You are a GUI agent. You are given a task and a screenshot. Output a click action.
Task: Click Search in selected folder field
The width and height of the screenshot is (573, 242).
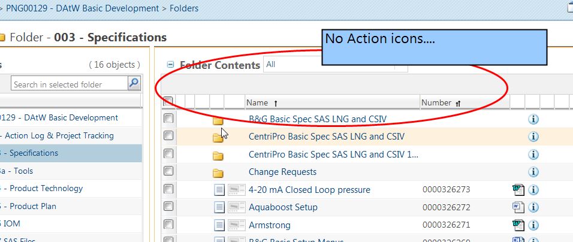pos(69,84)
